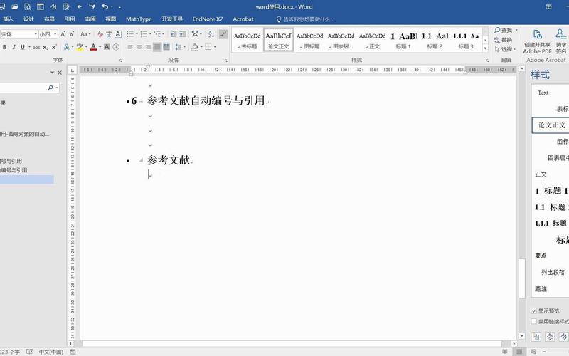Toggle italic formatting

point(14,47)
